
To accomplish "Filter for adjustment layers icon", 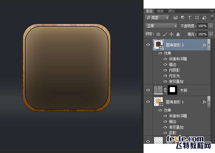I will coord(183,17).
